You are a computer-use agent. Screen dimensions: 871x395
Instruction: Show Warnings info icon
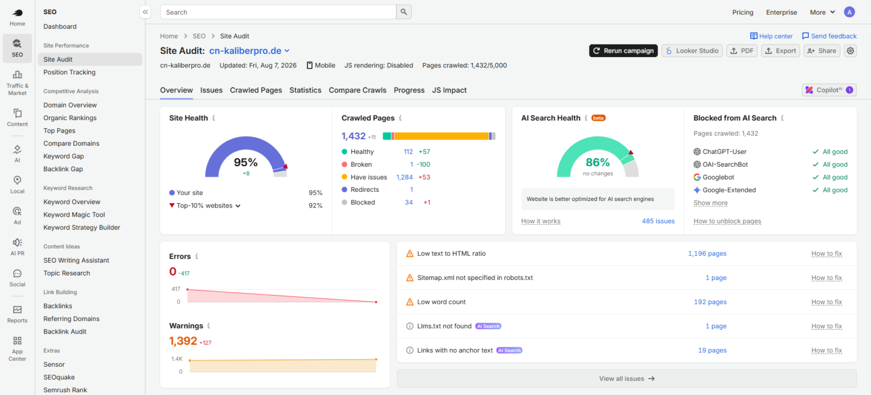pos(208,326)
